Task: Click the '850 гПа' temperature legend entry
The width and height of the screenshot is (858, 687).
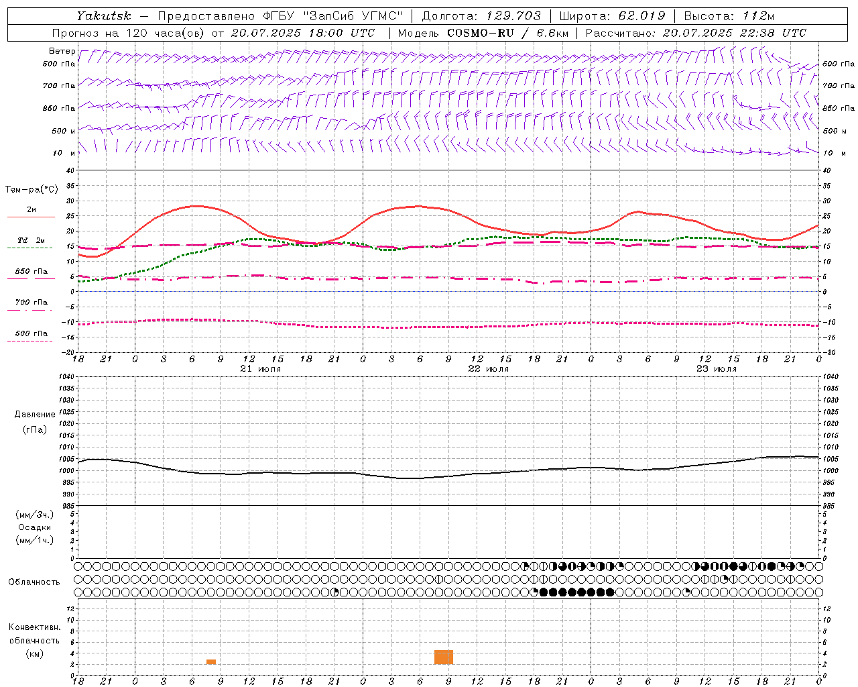Action: tap(31, 272)
